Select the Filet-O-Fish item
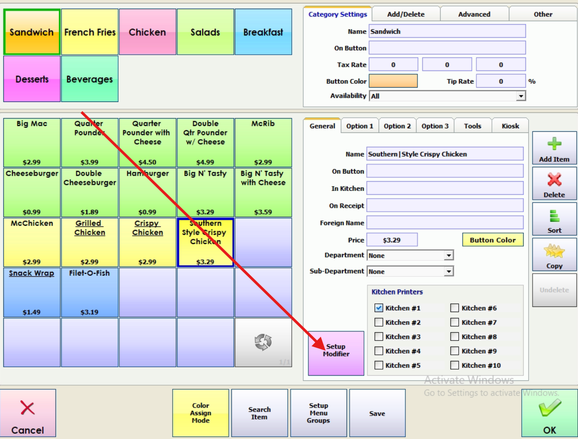This screenshot has width=578, height=439. click(x=90, y=293)
